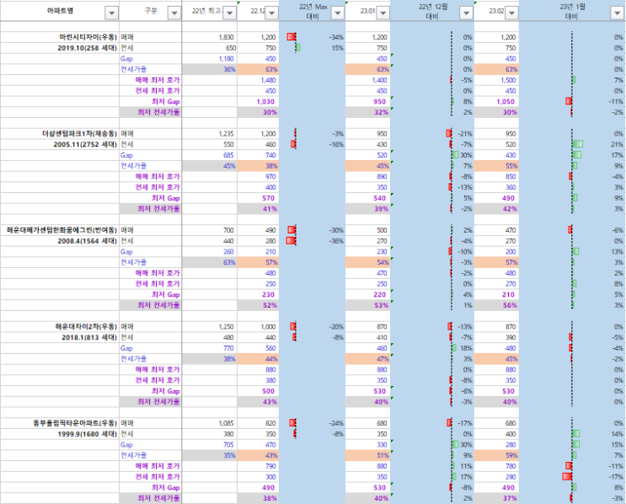The width and height of the screenshot is (626, 504).
Task: Select the 마린시티자이(우동) apartment name cell
Action: pyautogui.click(x=60, y=37)
